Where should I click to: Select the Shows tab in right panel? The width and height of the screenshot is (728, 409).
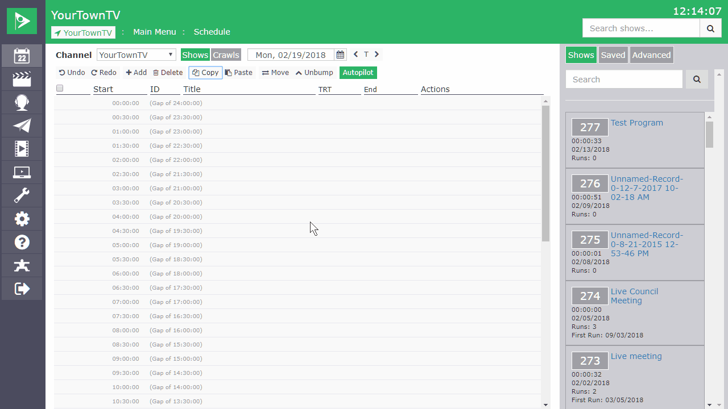click(x=581, y=55)
